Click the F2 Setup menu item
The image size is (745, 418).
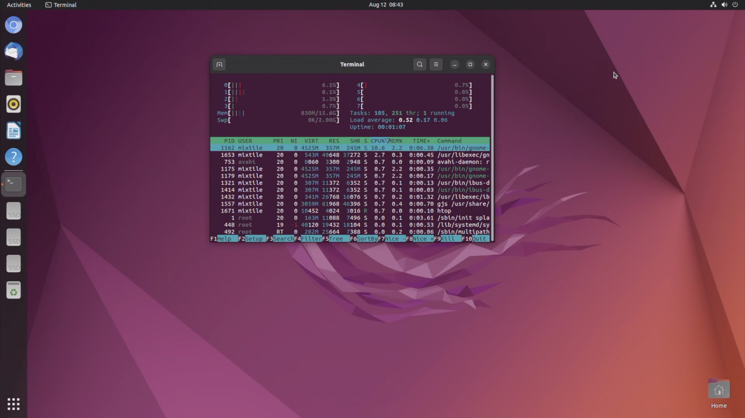point(253,239)
